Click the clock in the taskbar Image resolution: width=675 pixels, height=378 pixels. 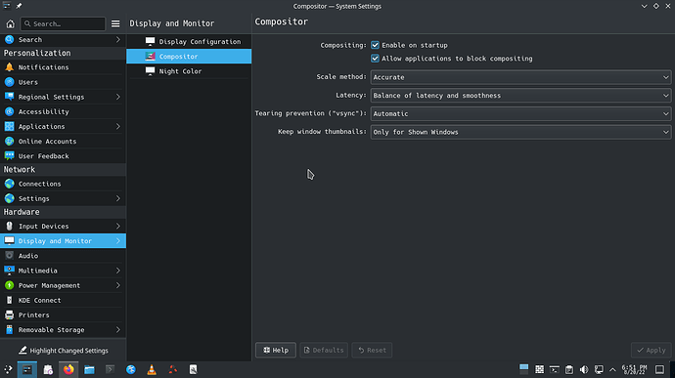click(635, 369)
